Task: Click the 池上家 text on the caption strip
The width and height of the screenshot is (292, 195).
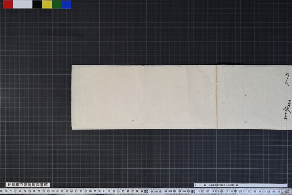Action: [200, 185]
